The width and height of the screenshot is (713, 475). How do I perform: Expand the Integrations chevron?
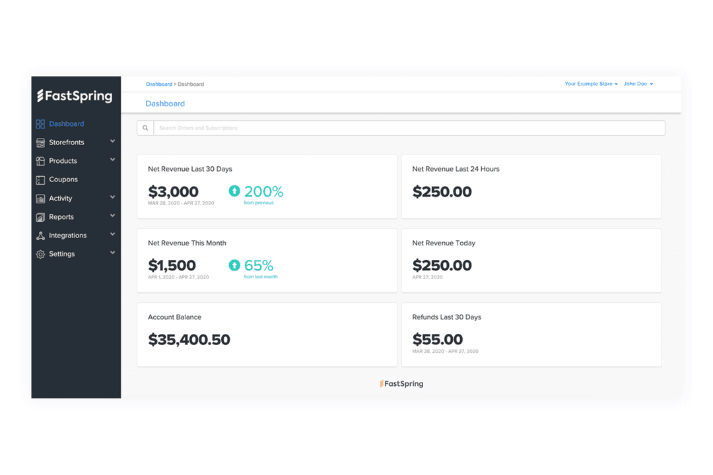tap(112, 235)
